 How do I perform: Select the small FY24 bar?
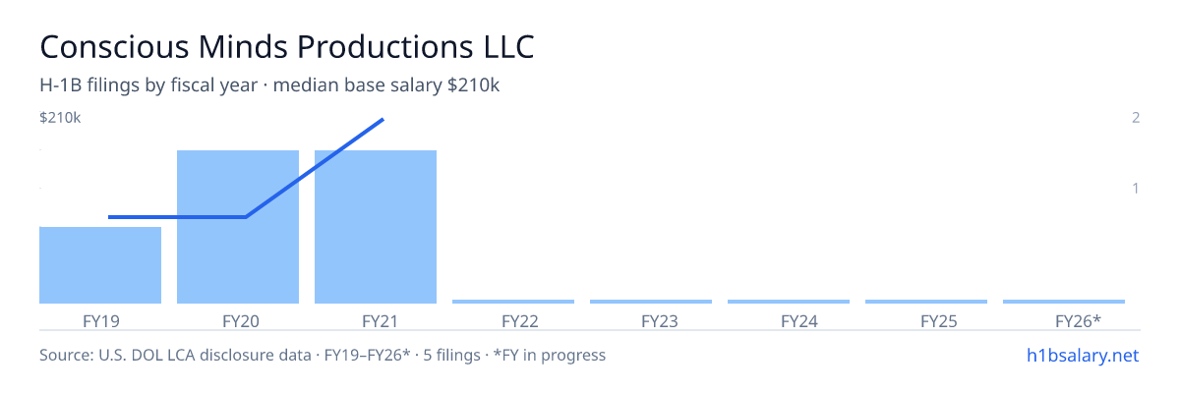789,302
